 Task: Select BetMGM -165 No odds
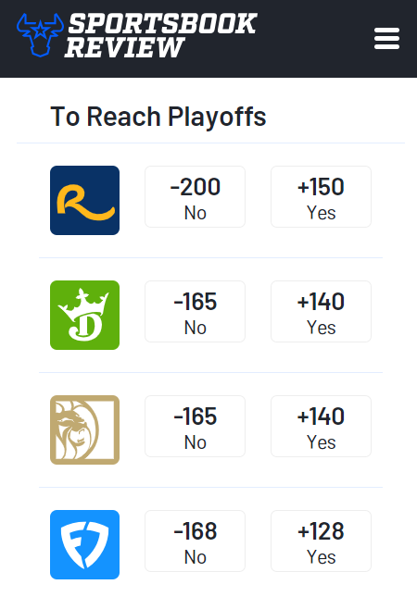pyautogui.click(x=196, y=426)
